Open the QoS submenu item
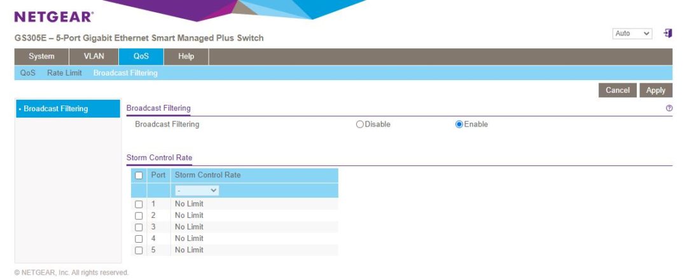Screen dimensions: 687x279 [x=27, y=73]
